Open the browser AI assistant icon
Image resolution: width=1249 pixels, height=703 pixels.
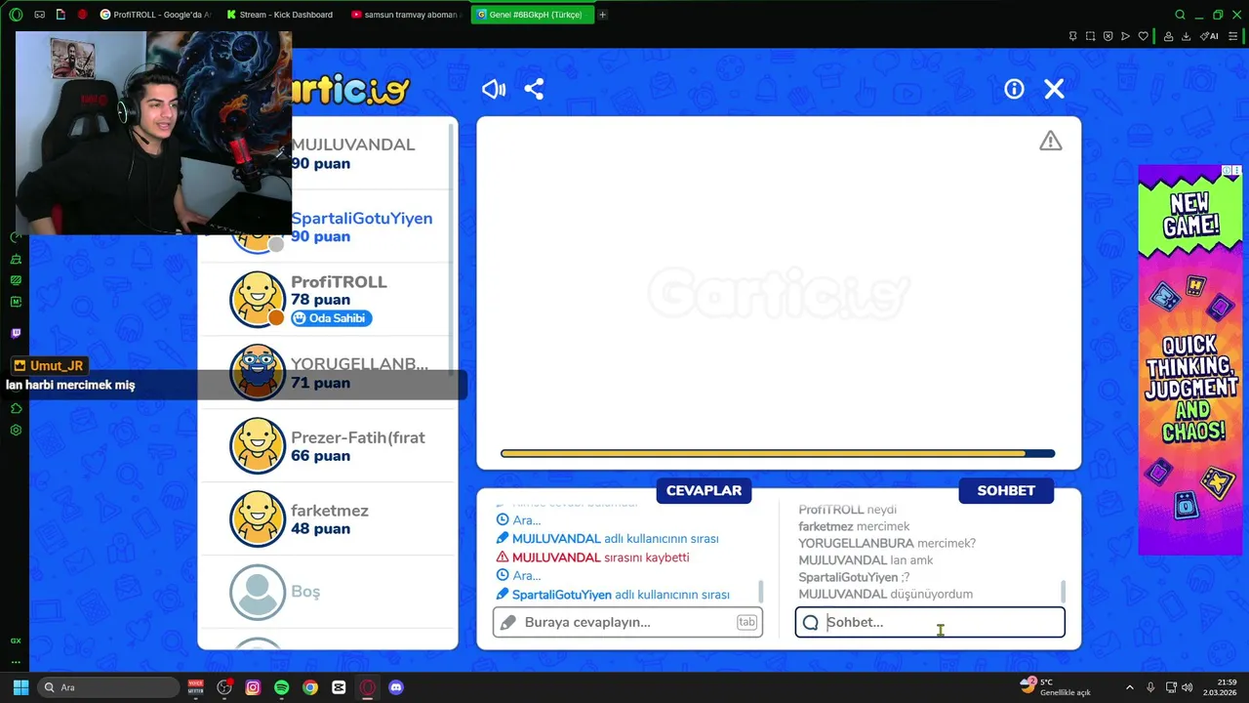pyautogui.click(x=1210, y=36)
